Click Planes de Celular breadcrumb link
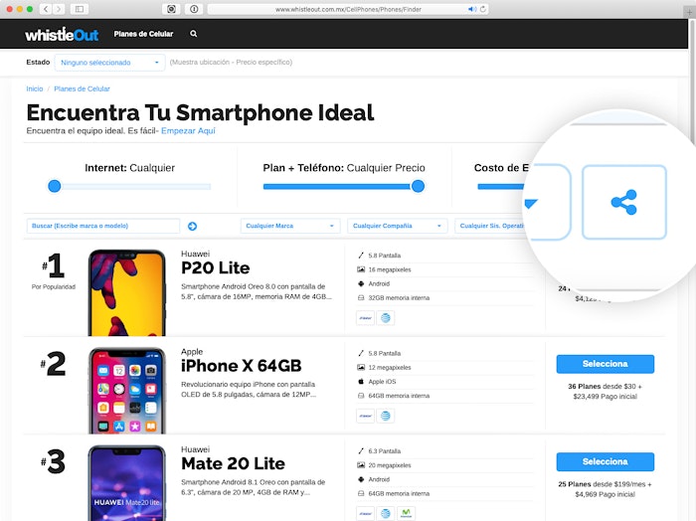This screenshot has width=696, height=521. tap(82, 88)
